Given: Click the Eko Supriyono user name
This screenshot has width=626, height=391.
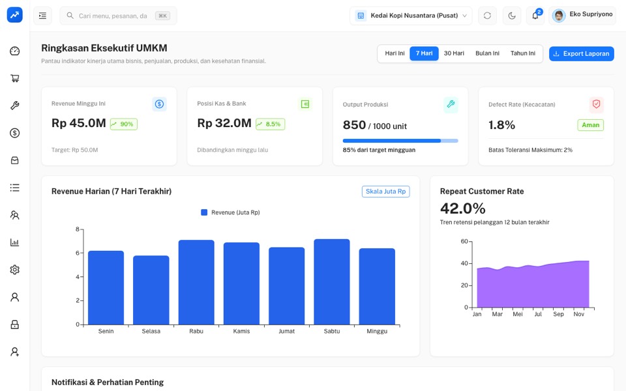Looking at the screenshot, I should pos(591,14).
